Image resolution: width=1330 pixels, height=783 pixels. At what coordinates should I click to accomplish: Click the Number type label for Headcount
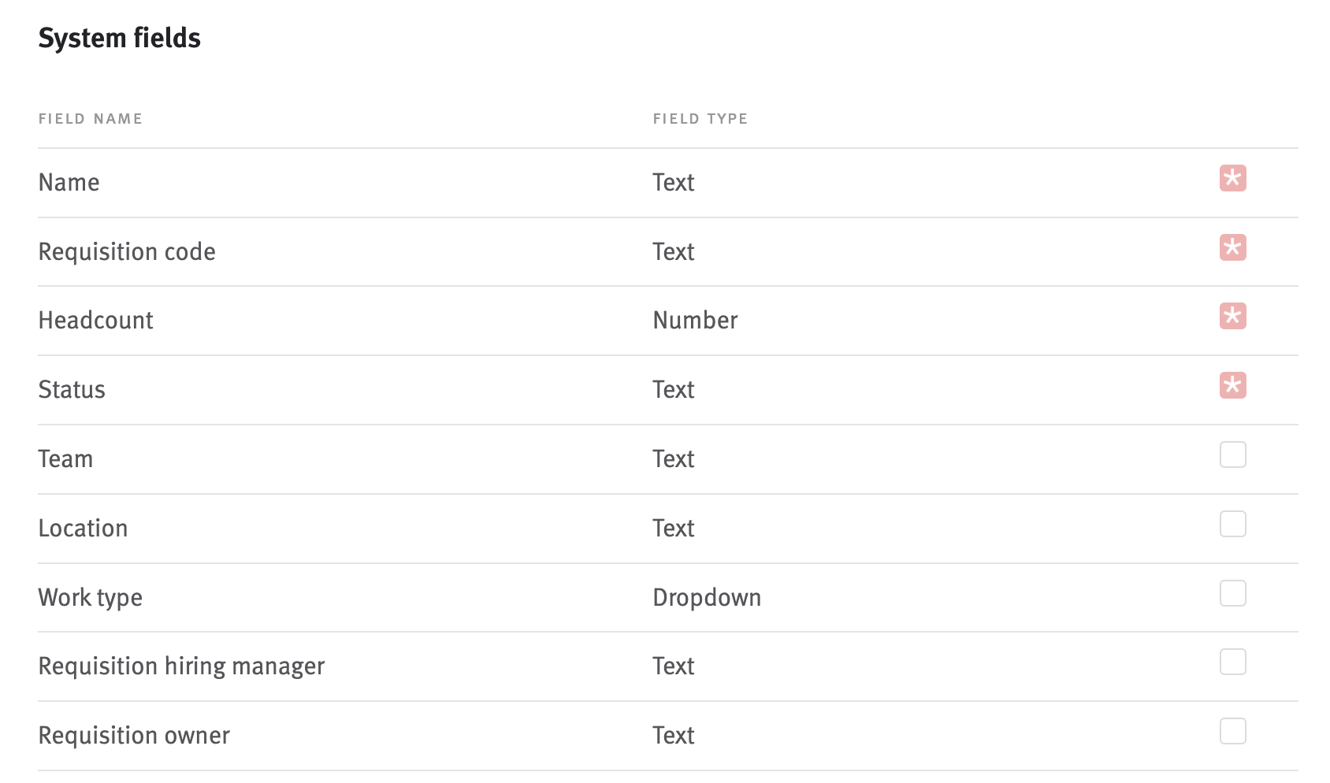[x=695, y=320]
